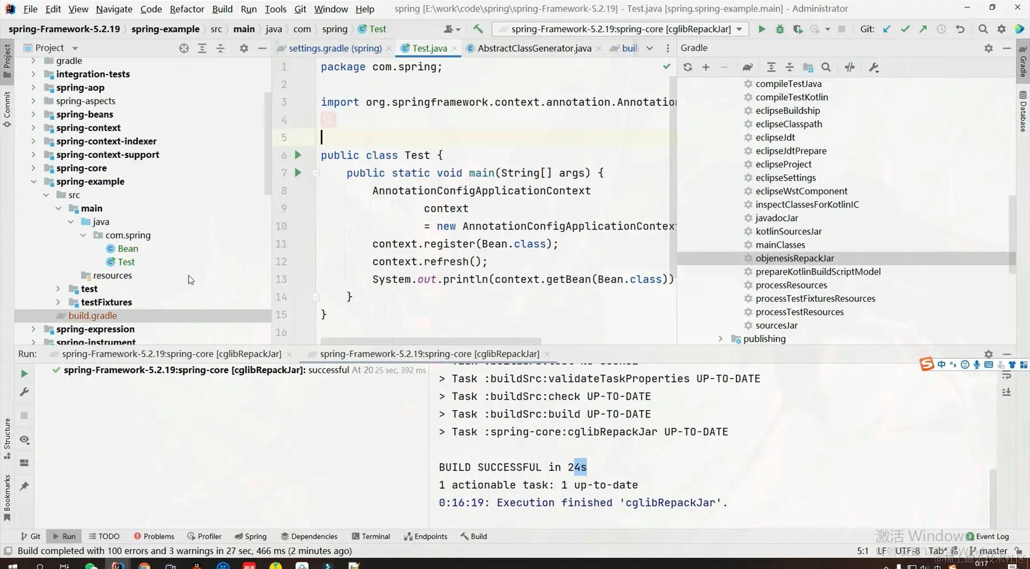The image size is (1030, 569).
Task: Run with coverage icon in toolbar
Action: pyautogui.click(x=798, y=29)
